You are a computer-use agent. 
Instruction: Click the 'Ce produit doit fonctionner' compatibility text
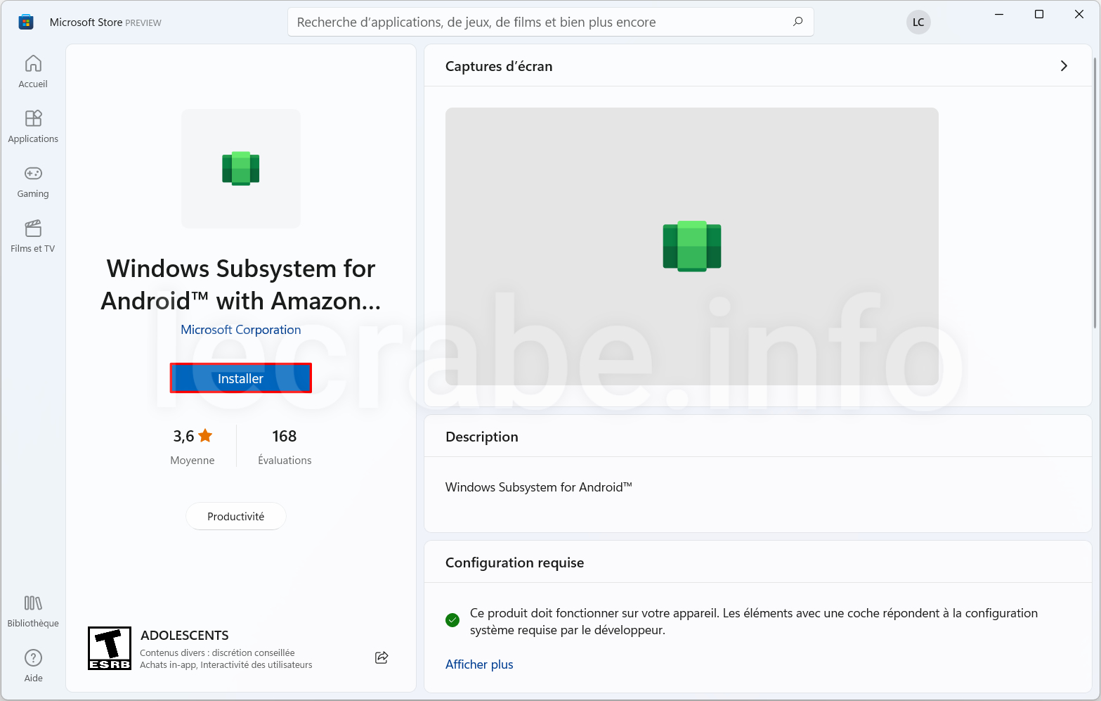754,622
